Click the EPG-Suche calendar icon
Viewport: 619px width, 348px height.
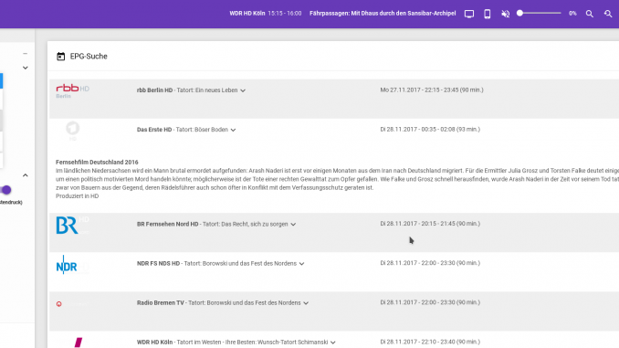click(61, 57)
